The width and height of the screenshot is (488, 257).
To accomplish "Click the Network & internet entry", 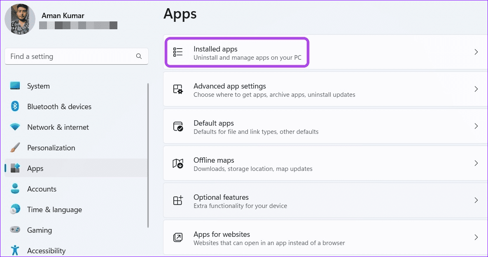I will [58, 127].
